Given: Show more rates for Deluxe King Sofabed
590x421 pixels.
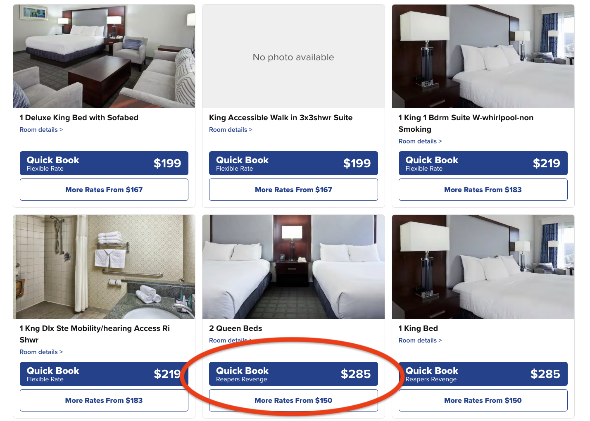Looking at the screenshot, I should pyautogui.click(x=104, y=190).
